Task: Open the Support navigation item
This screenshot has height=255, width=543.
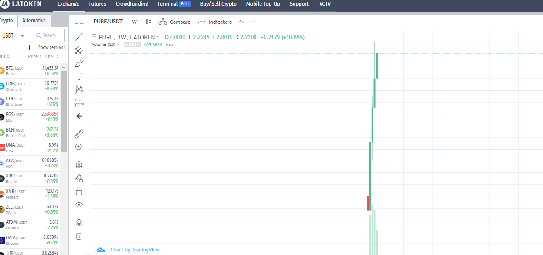Action: point(299,4)
